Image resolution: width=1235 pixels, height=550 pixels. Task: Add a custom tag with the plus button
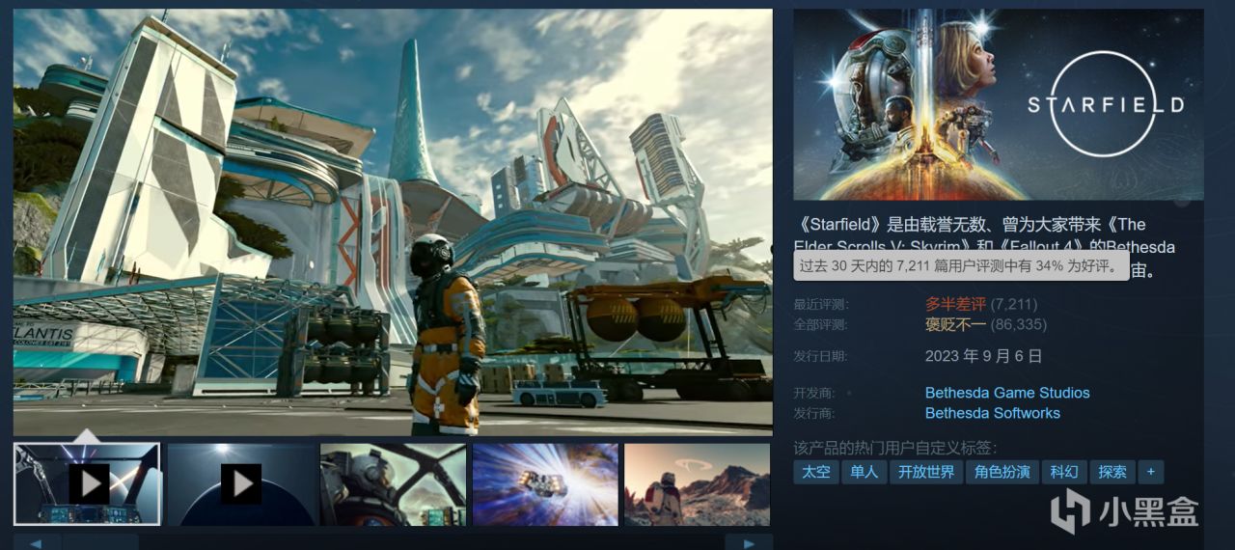1150,472
